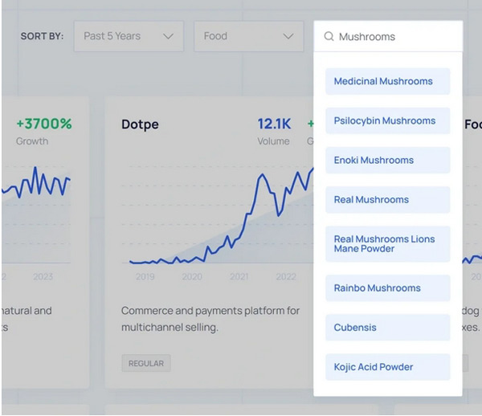Select the Rainbo Mushrooms suggestion
482x416 pixels.
pos(387,288)
